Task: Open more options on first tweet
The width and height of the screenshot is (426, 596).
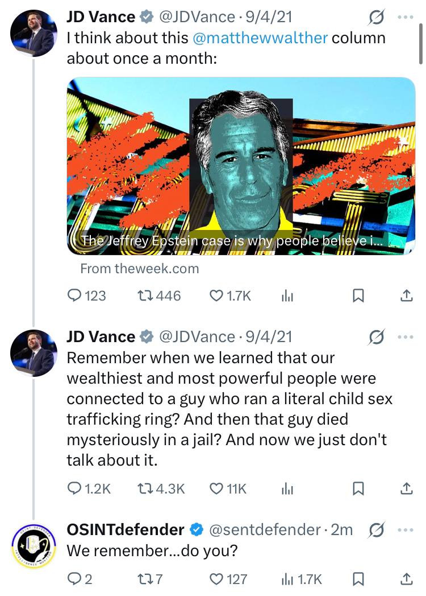Action: click(406, 18)
